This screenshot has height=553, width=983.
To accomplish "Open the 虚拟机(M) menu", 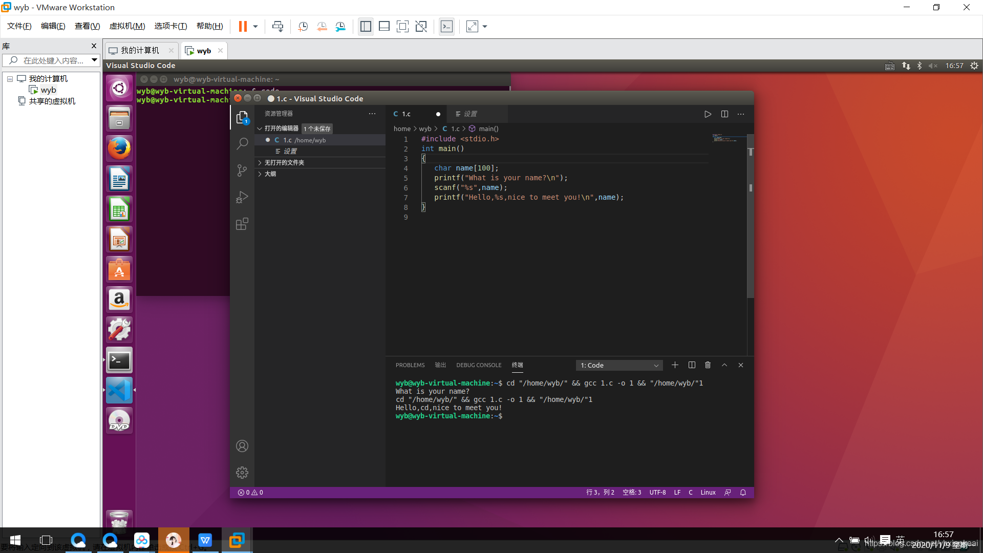I will click(127, 26).
